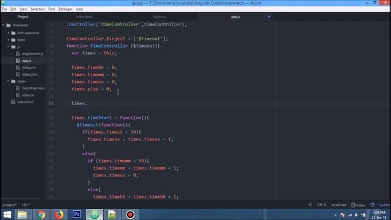The width and height of the screenshot is (391, 220).
Task: Click the action center flag tray icon
Action: pyautogui.click(x=343, y=215)
